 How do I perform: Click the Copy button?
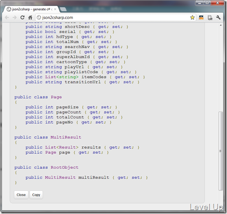(36, 195)
